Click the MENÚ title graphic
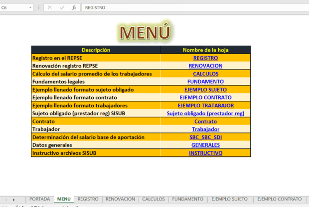The image size is (309, 207). coord(145,32)
